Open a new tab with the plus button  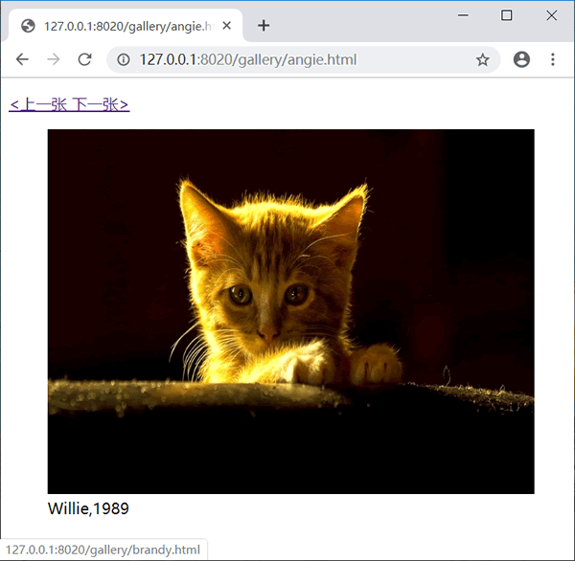click(264, 26)
